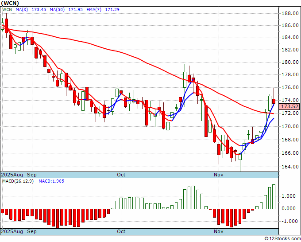The height and width of the screenshot is (242, 301).
Task: Click the MA(50) legend label
Action: 57,9
